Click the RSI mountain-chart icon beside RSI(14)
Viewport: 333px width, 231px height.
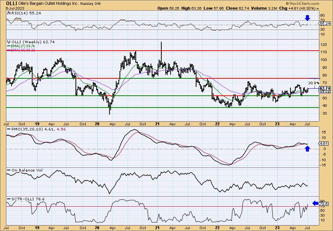[x=9, y=13]
